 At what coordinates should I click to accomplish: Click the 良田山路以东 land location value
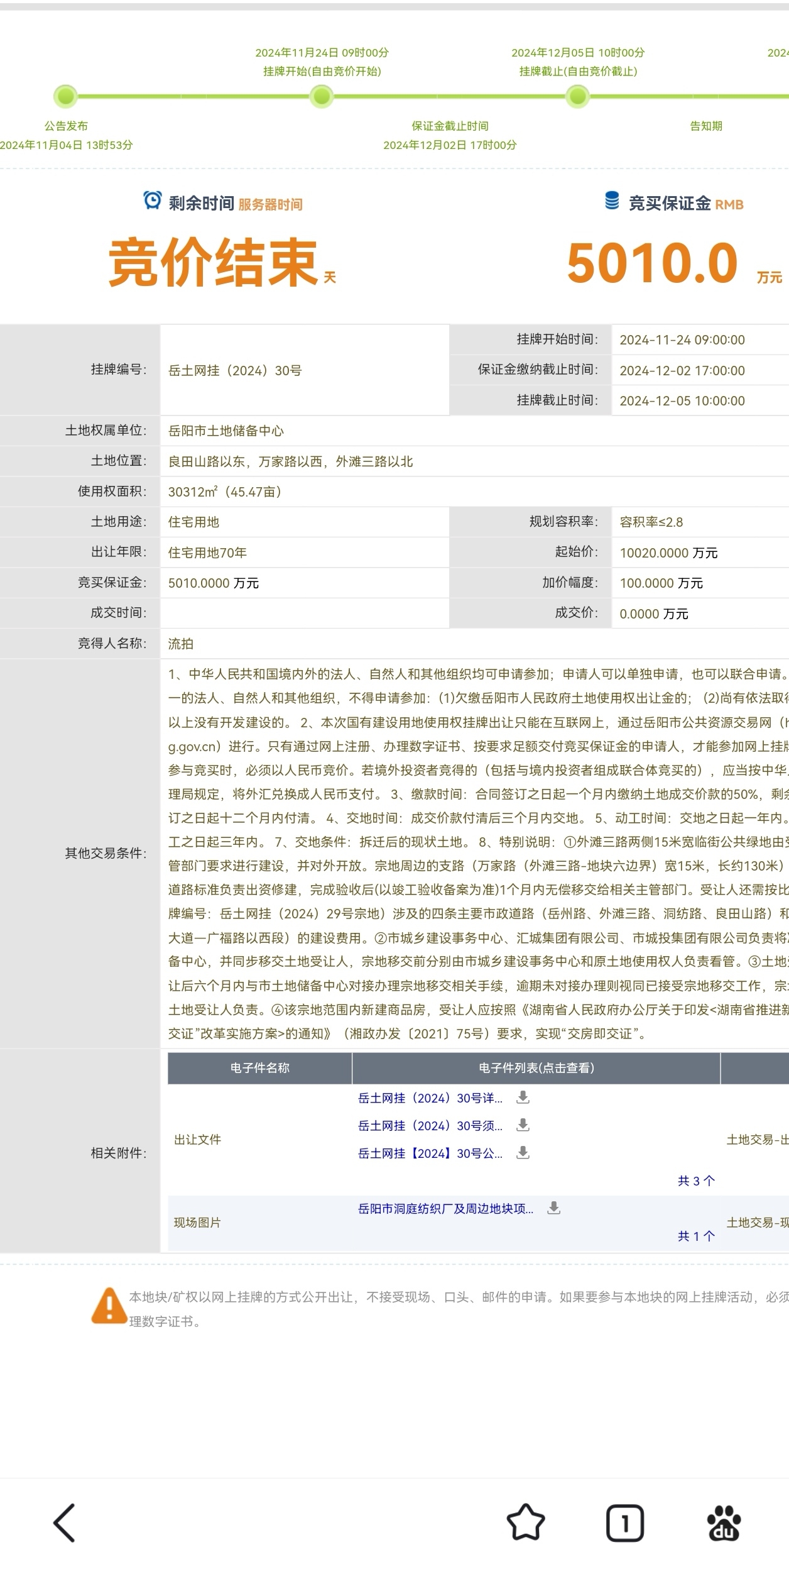(x=290, y=461)
